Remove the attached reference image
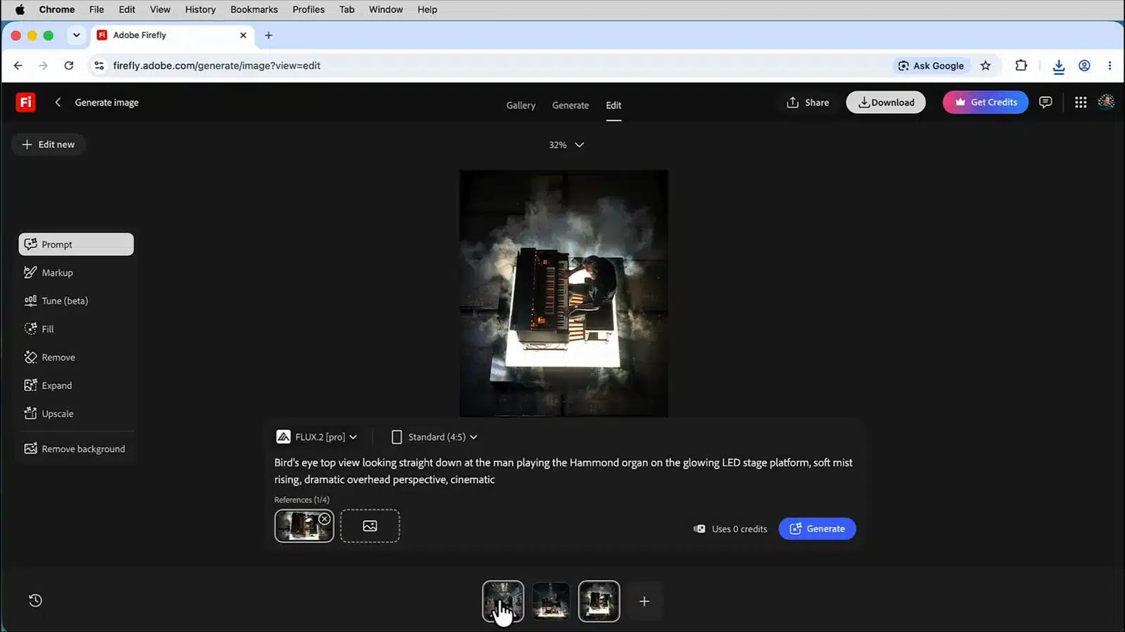The width and height of the screenshot is (1125, 632). [324, 519]
